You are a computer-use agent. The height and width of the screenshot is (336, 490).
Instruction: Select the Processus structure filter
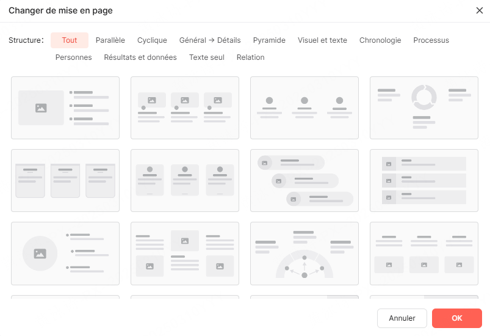(x=431, y=40)
